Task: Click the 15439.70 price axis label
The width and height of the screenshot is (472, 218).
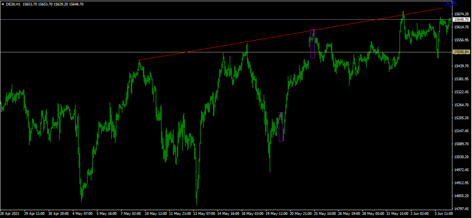Action: [x=461, y=66]
